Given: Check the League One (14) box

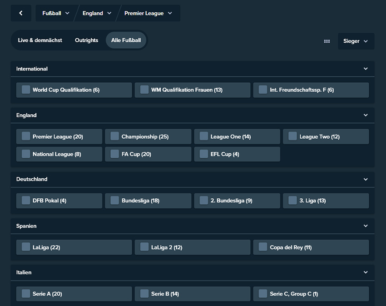Looking at the screenshot, I should 204,136.
